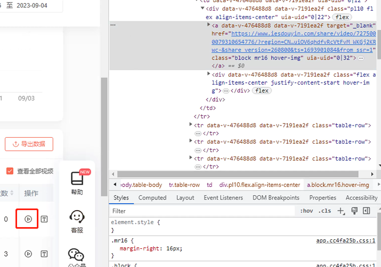Open the 帮助 help book icon
Viewport: 381px width, 267px height.
click(x=77, y=179)
